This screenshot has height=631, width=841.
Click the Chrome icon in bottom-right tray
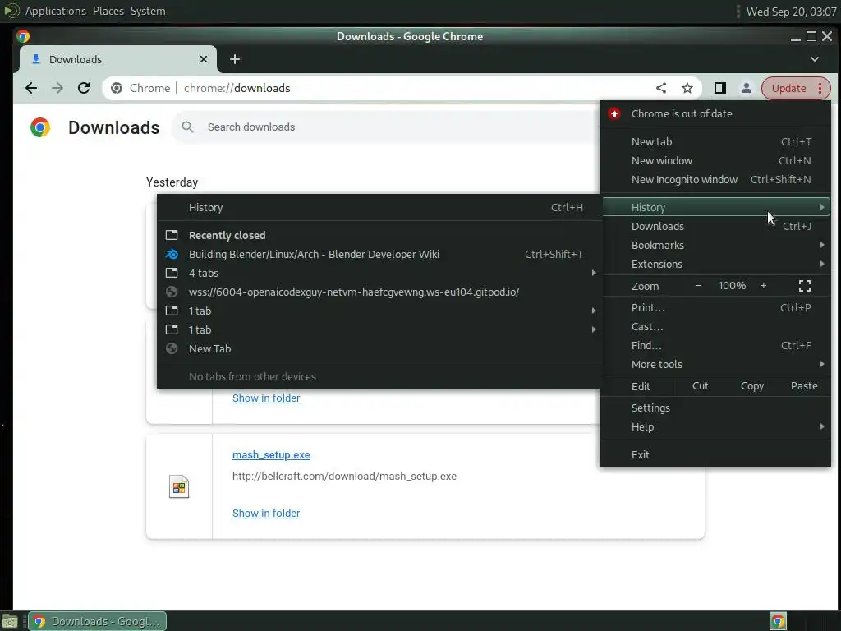pyautogui.click(x=778, y=621)
